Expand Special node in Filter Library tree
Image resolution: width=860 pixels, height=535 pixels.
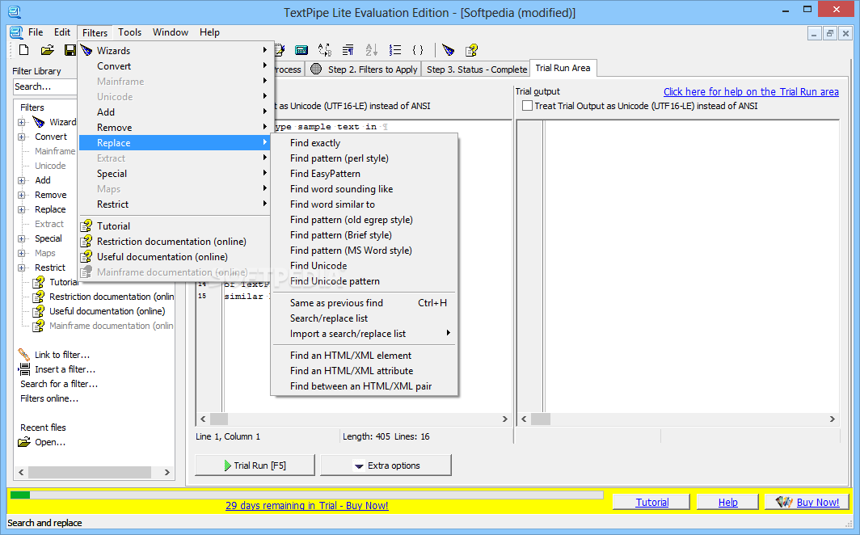click(x=21, y=238)
